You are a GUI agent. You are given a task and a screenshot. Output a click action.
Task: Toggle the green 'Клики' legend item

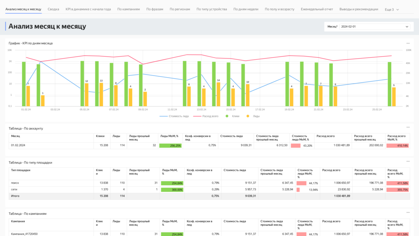pyautogui.click(x=233, y=116)
